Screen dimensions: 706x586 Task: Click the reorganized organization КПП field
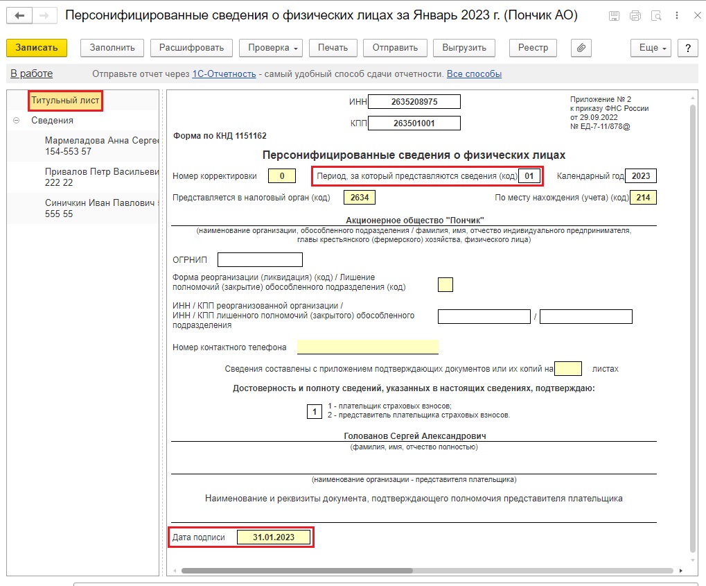(x=585, y=316)
